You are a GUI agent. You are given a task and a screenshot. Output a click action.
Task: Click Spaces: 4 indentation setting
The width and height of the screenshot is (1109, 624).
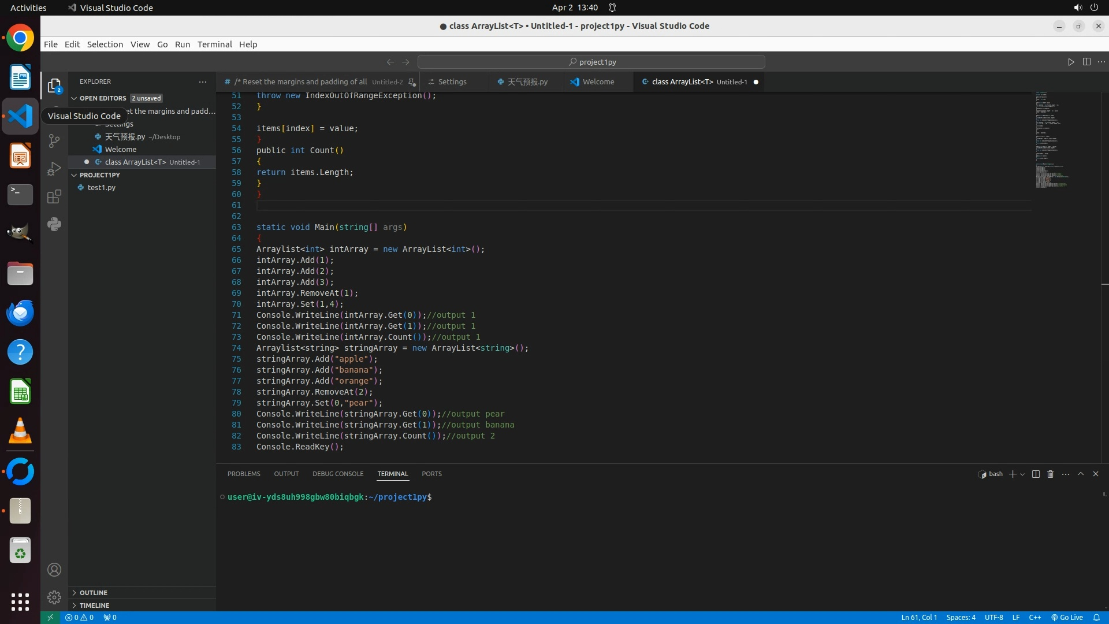tap(961, 617)
